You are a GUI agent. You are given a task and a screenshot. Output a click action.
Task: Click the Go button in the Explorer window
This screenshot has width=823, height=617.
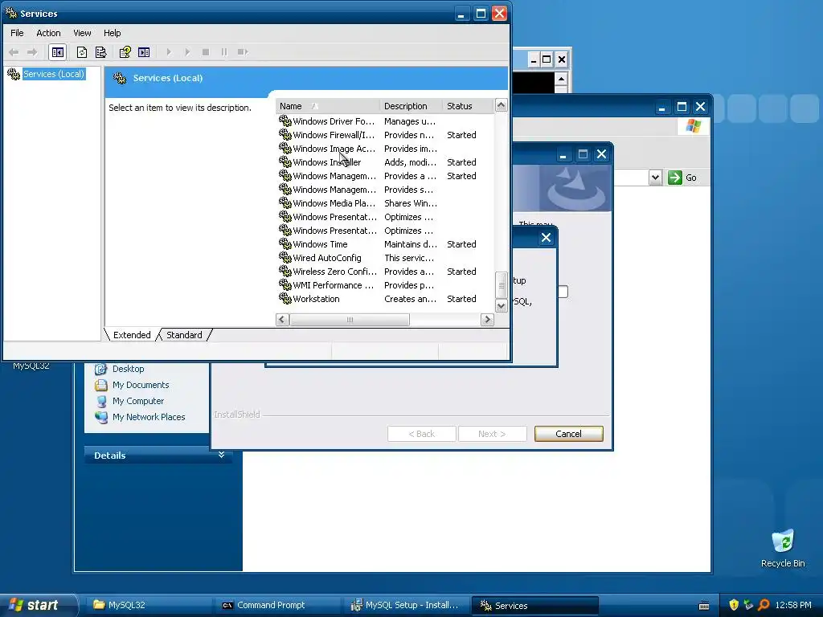pyautogui.click(x=682, y=178)
